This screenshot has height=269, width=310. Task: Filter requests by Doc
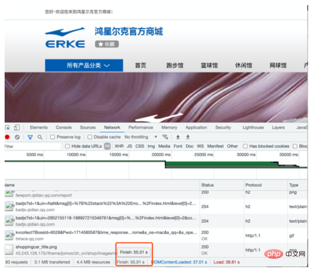tap(189, 146)
